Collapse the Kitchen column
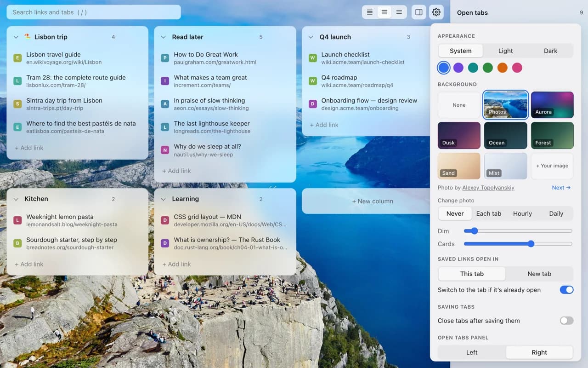Viewport: 588px width, 368px height. (16, 199)
